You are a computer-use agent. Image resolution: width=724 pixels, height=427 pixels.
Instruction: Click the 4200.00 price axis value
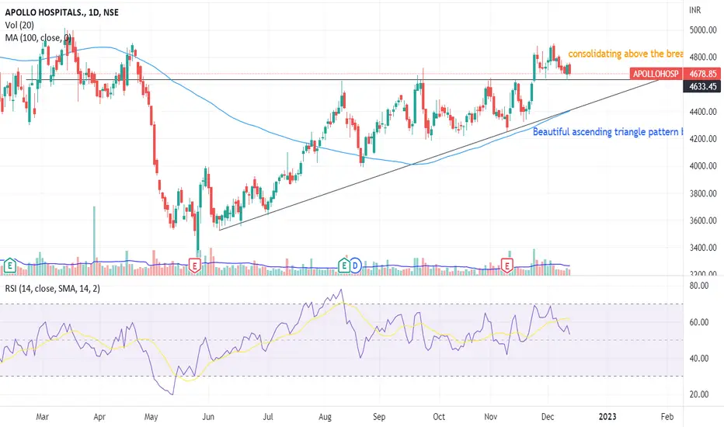(x=703, y=139)
